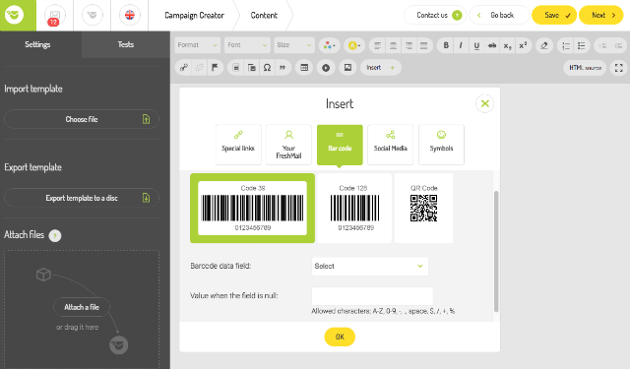Screen dimensions: 630x369
Task: Align text right
Action: (x=409, y=46)
